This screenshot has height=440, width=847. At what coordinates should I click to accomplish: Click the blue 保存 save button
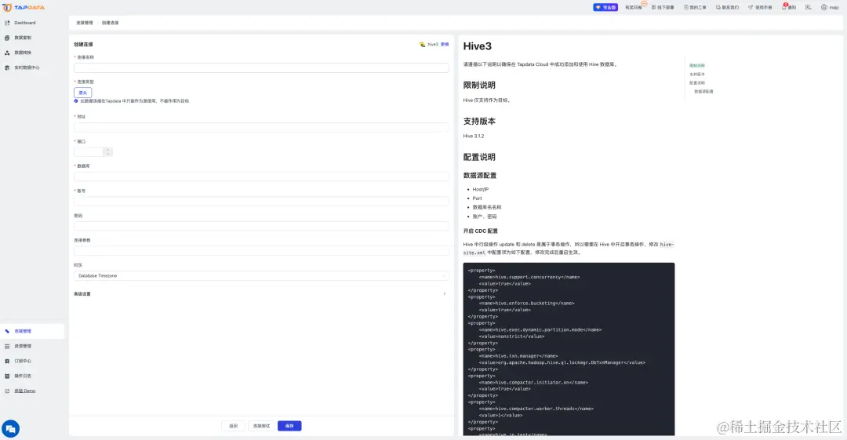coord(289,426)
